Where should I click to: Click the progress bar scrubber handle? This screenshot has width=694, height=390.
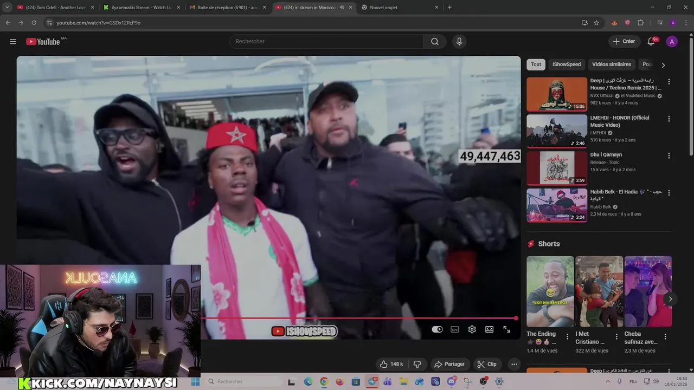click(516, 318)
